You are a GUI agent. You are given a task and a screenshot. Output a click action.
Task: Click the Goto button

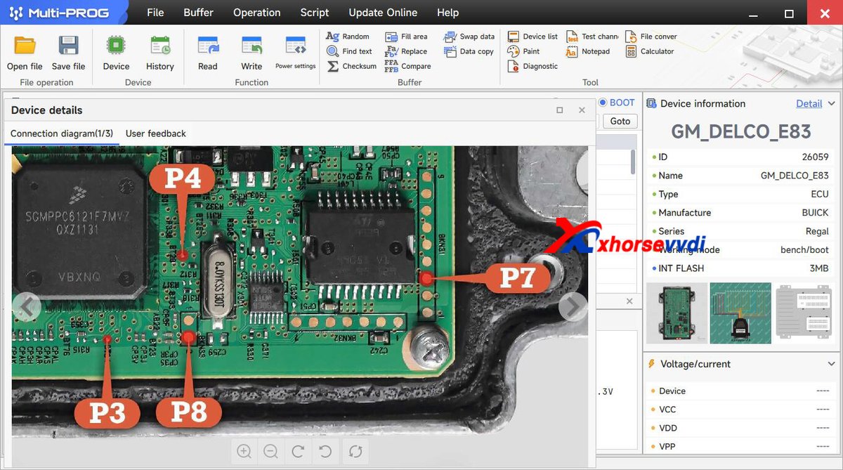[620, 121]
